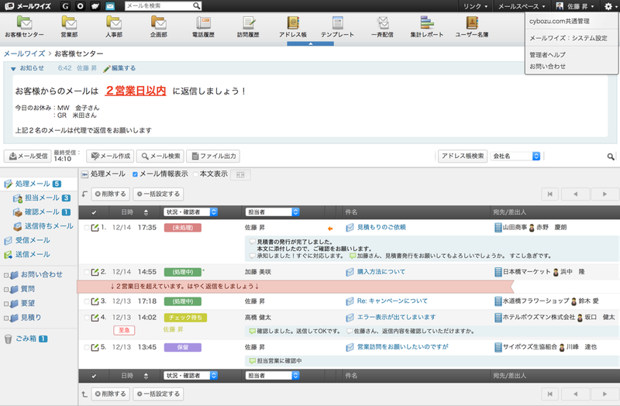Open the 佐藤 昇 user menu
The height and width of the screenshot is (406, 620).
point(575,6)
